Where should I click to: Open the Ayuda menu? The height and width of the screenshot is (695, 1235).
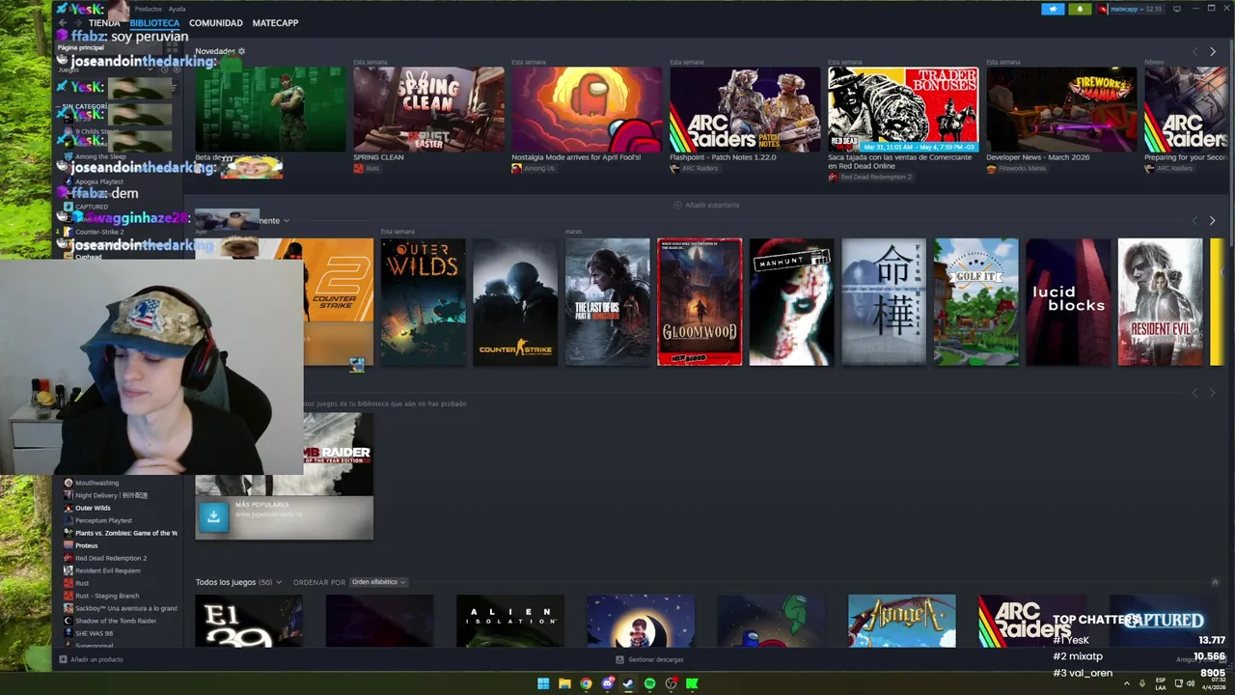click(x=177, y=9)
